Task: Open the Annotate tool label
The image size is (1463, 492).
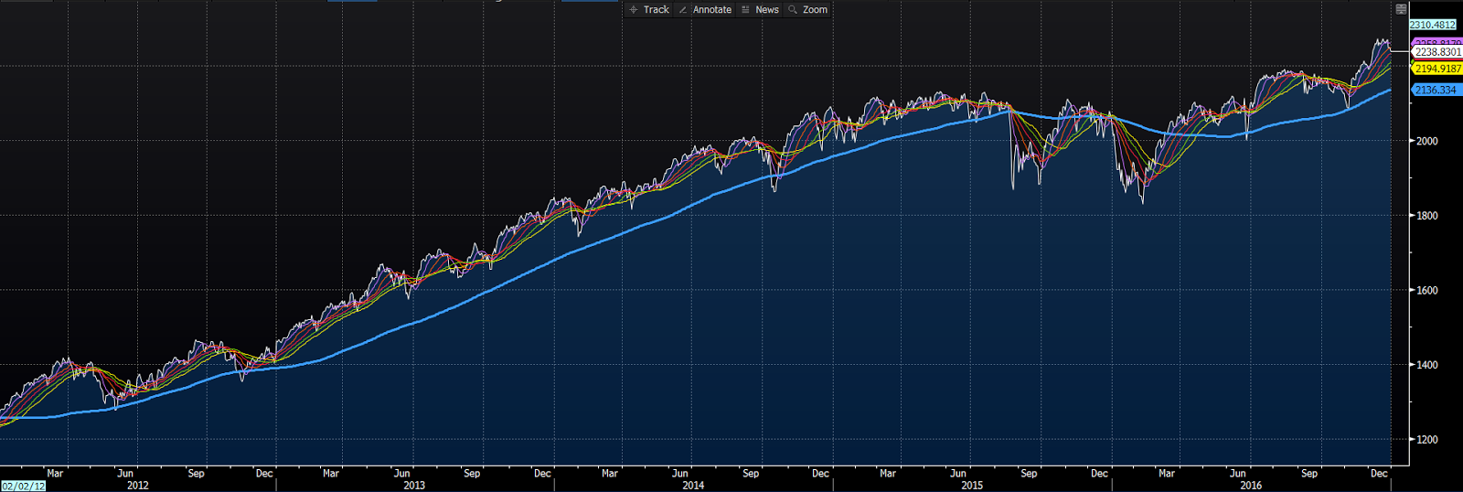Action: point(712,9)
